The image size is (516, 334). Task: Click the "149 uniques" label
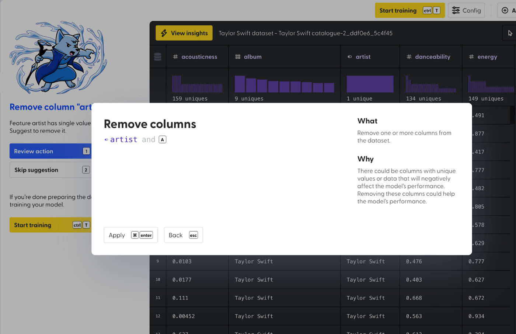486,99
